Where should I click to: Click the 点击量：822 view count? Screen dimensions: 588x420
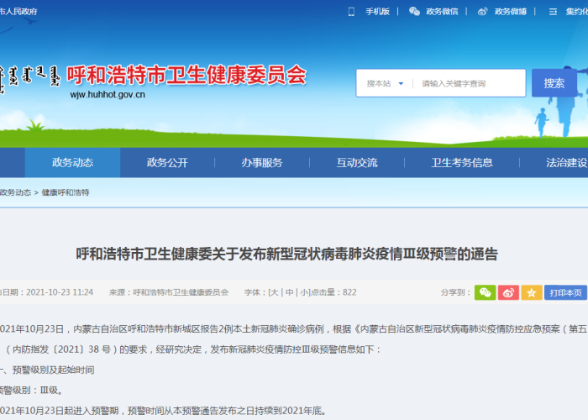point(333,292)
